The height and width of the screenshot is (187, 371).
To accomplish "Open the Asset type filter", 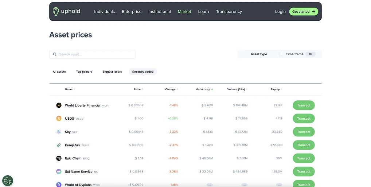I will point(259,54).
